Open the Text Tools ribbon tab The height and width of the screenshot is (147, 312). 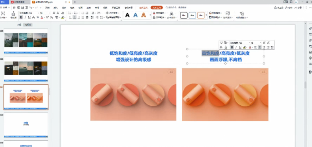point(157,8)
